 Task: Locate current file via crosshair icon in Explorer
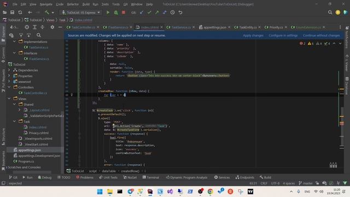(27, 27)
